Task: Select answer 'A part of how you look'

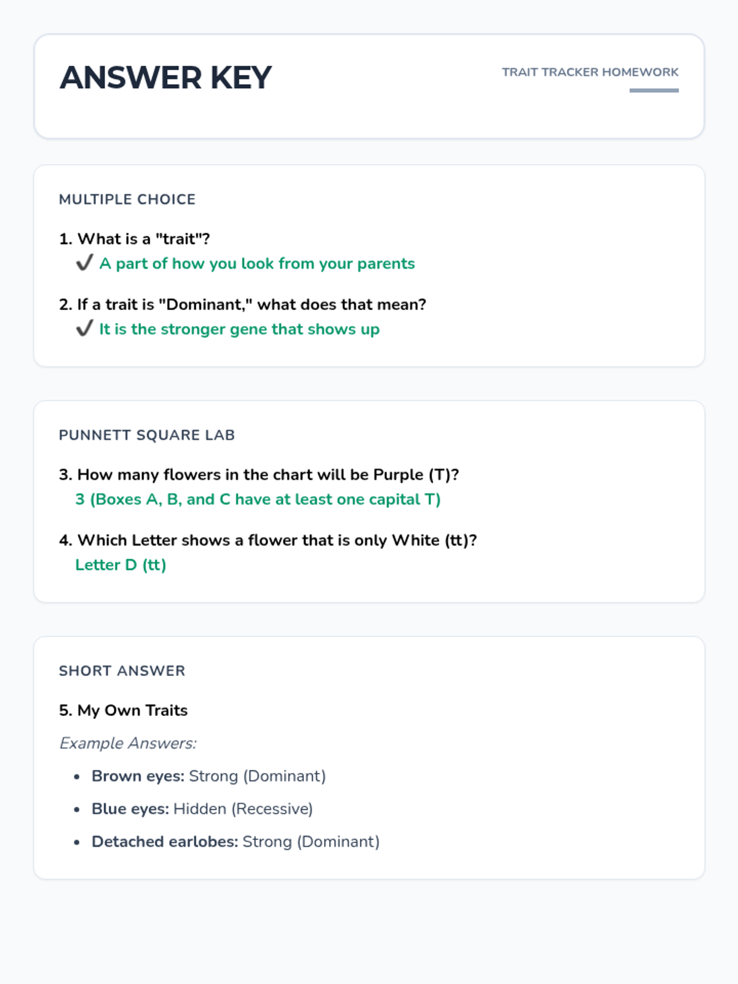Action: tap(257, 263)
